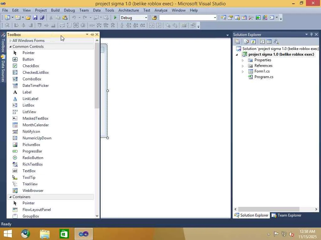Click the crossed-tools icon in the main toolbar
Image resolution: width=321 pixels, height=240 pixels.
[x=251, y=17]
